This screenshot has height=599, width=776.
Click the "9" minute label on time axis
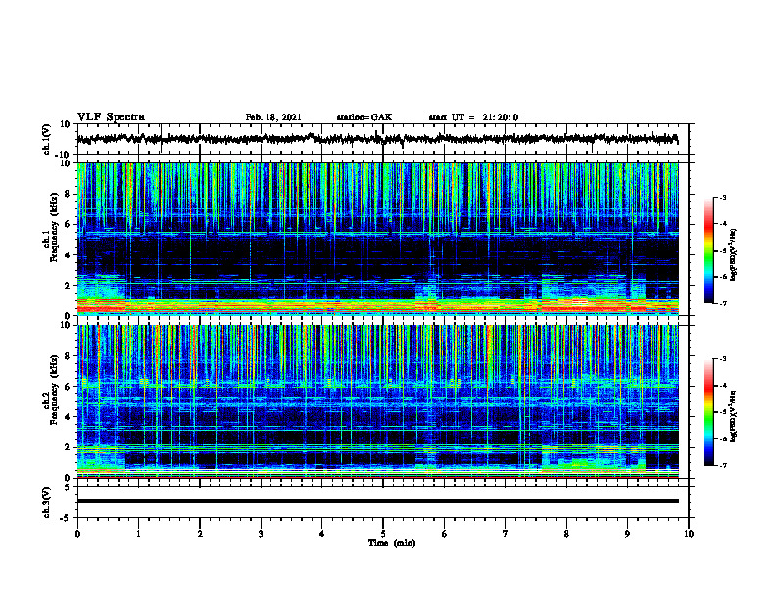point(627,534)
